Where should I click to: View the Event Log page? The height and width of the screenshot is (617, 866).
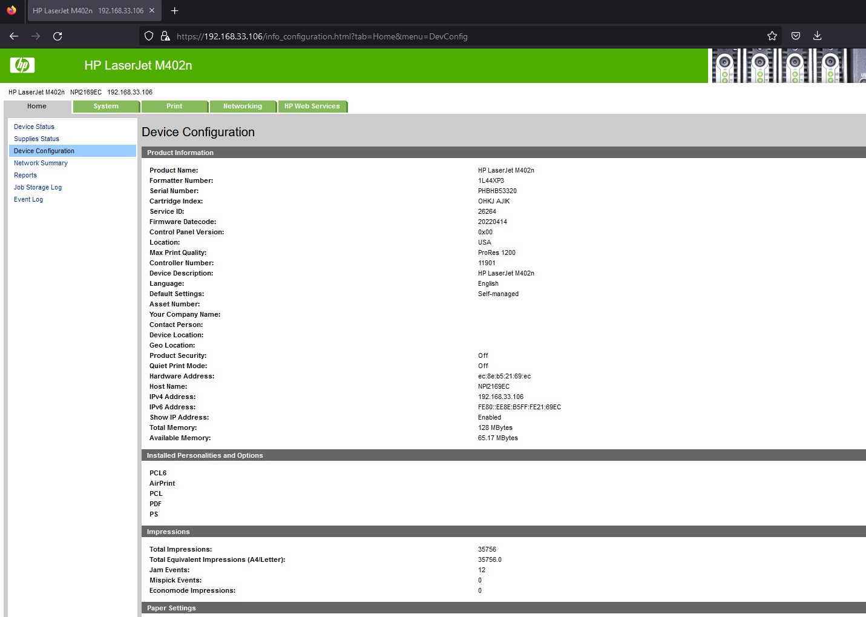point(28,199)
